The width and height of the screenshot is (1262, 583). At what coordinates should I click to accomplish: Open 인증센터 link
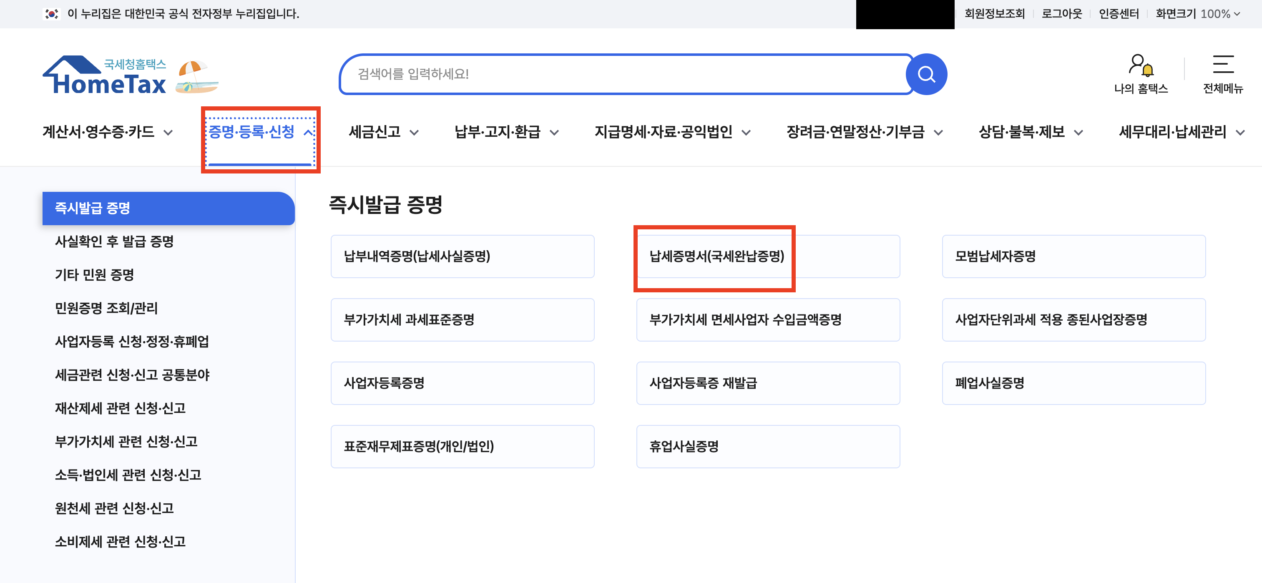point(1118,14)
